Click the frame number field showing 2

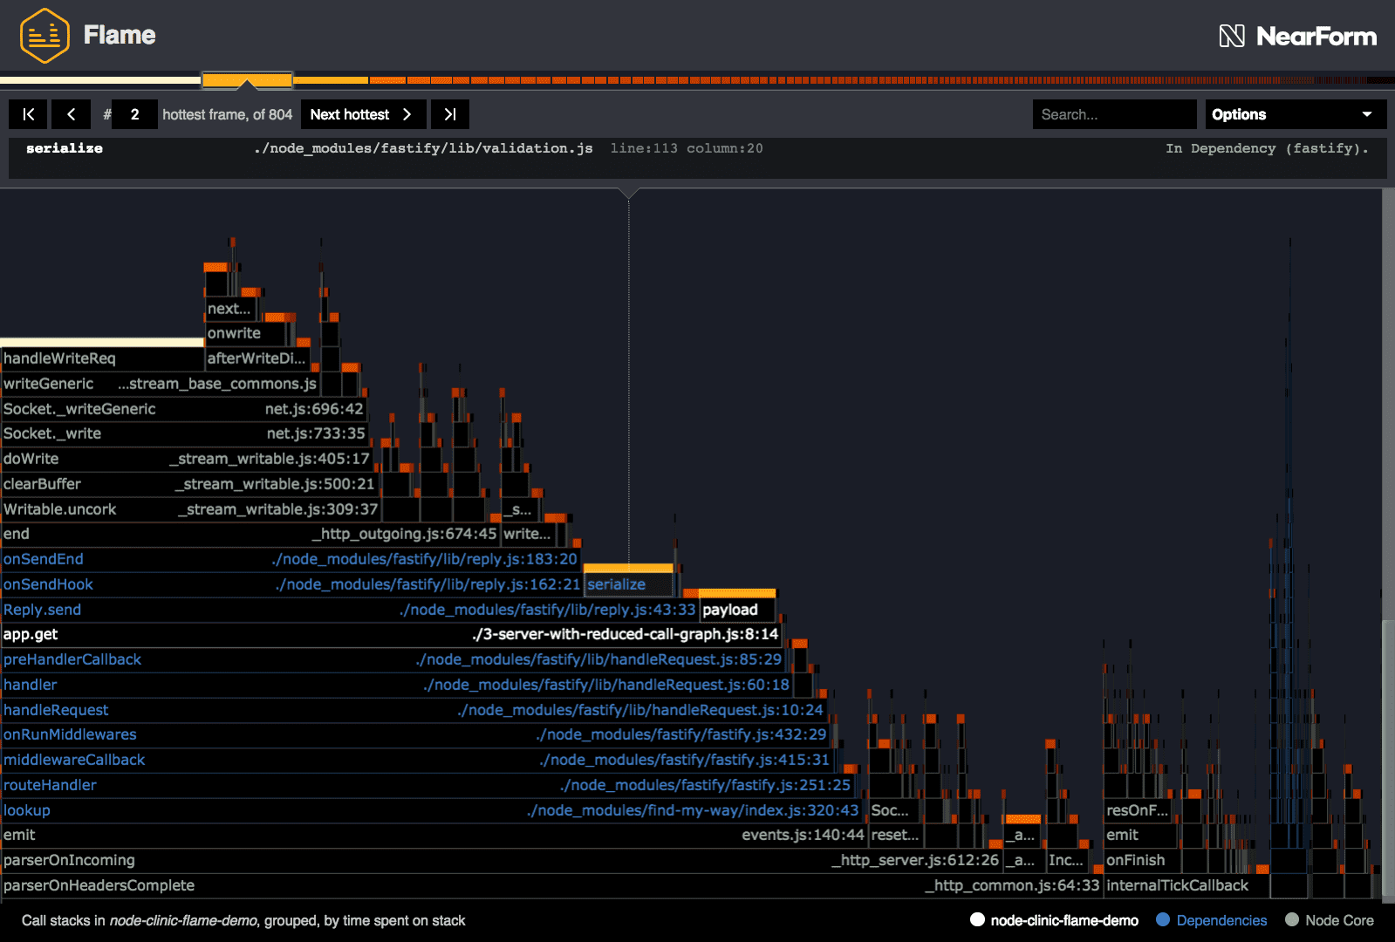pos(135,114)
